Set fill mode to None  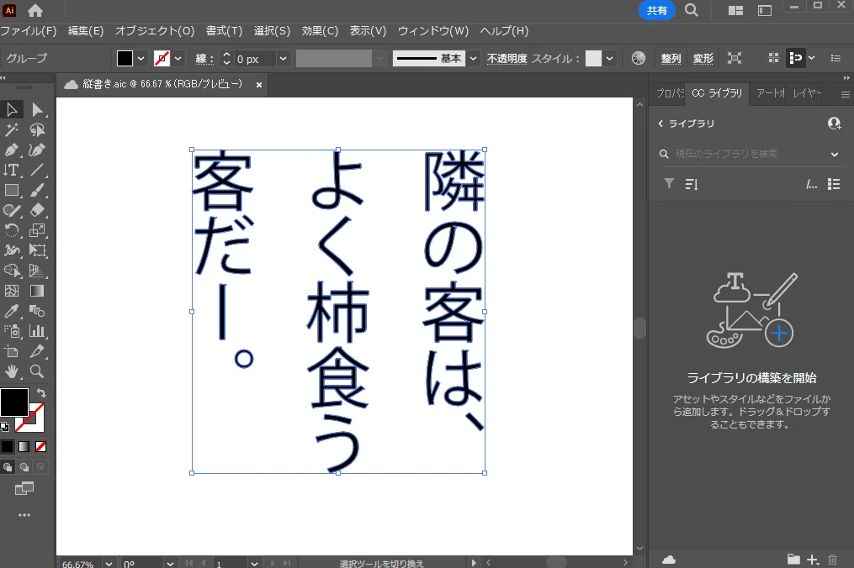tap(41, 447)
